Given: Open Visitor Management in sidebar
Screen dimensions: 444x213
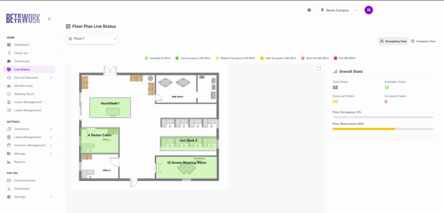Looking at the screenshot, I should 28,102.
